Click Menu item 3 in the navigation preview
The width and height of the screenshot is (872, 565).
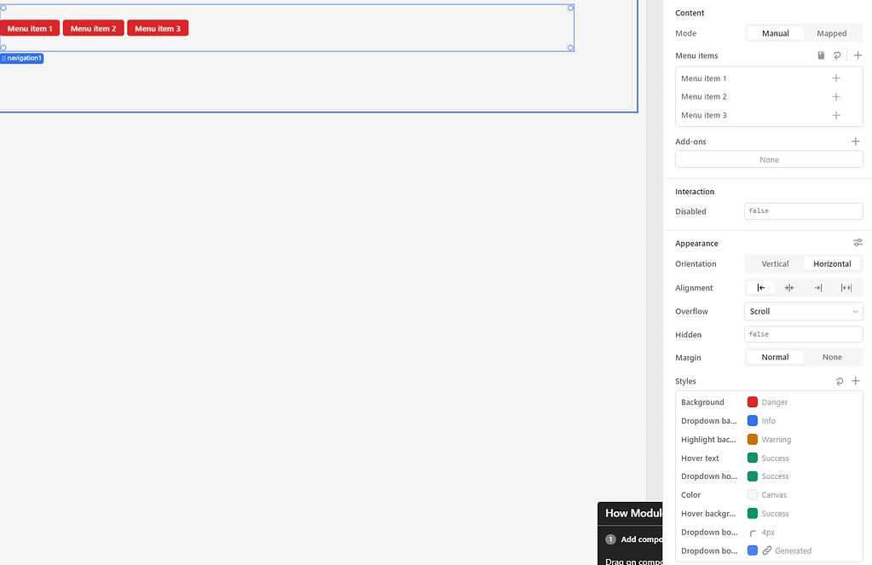coord(157,27)
